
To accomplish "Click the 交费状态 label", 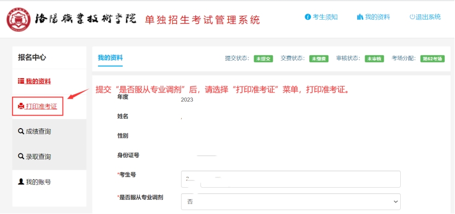I will (x=292, y=58).
